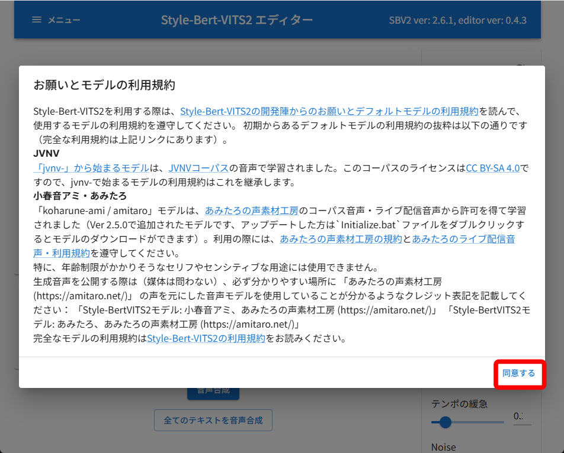
Task: Click the 全てのテキストを音声合成 button
Action: (213, 420)
